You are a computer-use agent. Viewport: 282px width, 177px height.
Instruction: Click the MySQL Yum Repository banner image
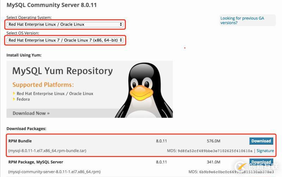coord(90,89)
